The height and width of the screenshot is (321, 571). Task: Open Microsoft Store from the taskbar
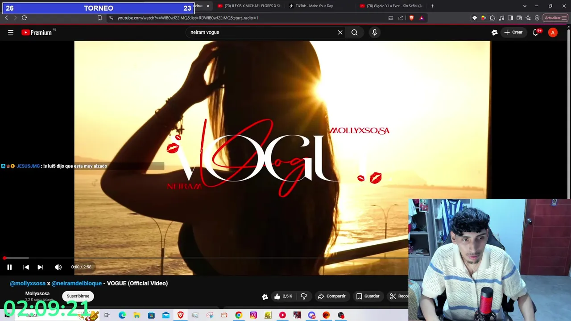click(151, 315)
